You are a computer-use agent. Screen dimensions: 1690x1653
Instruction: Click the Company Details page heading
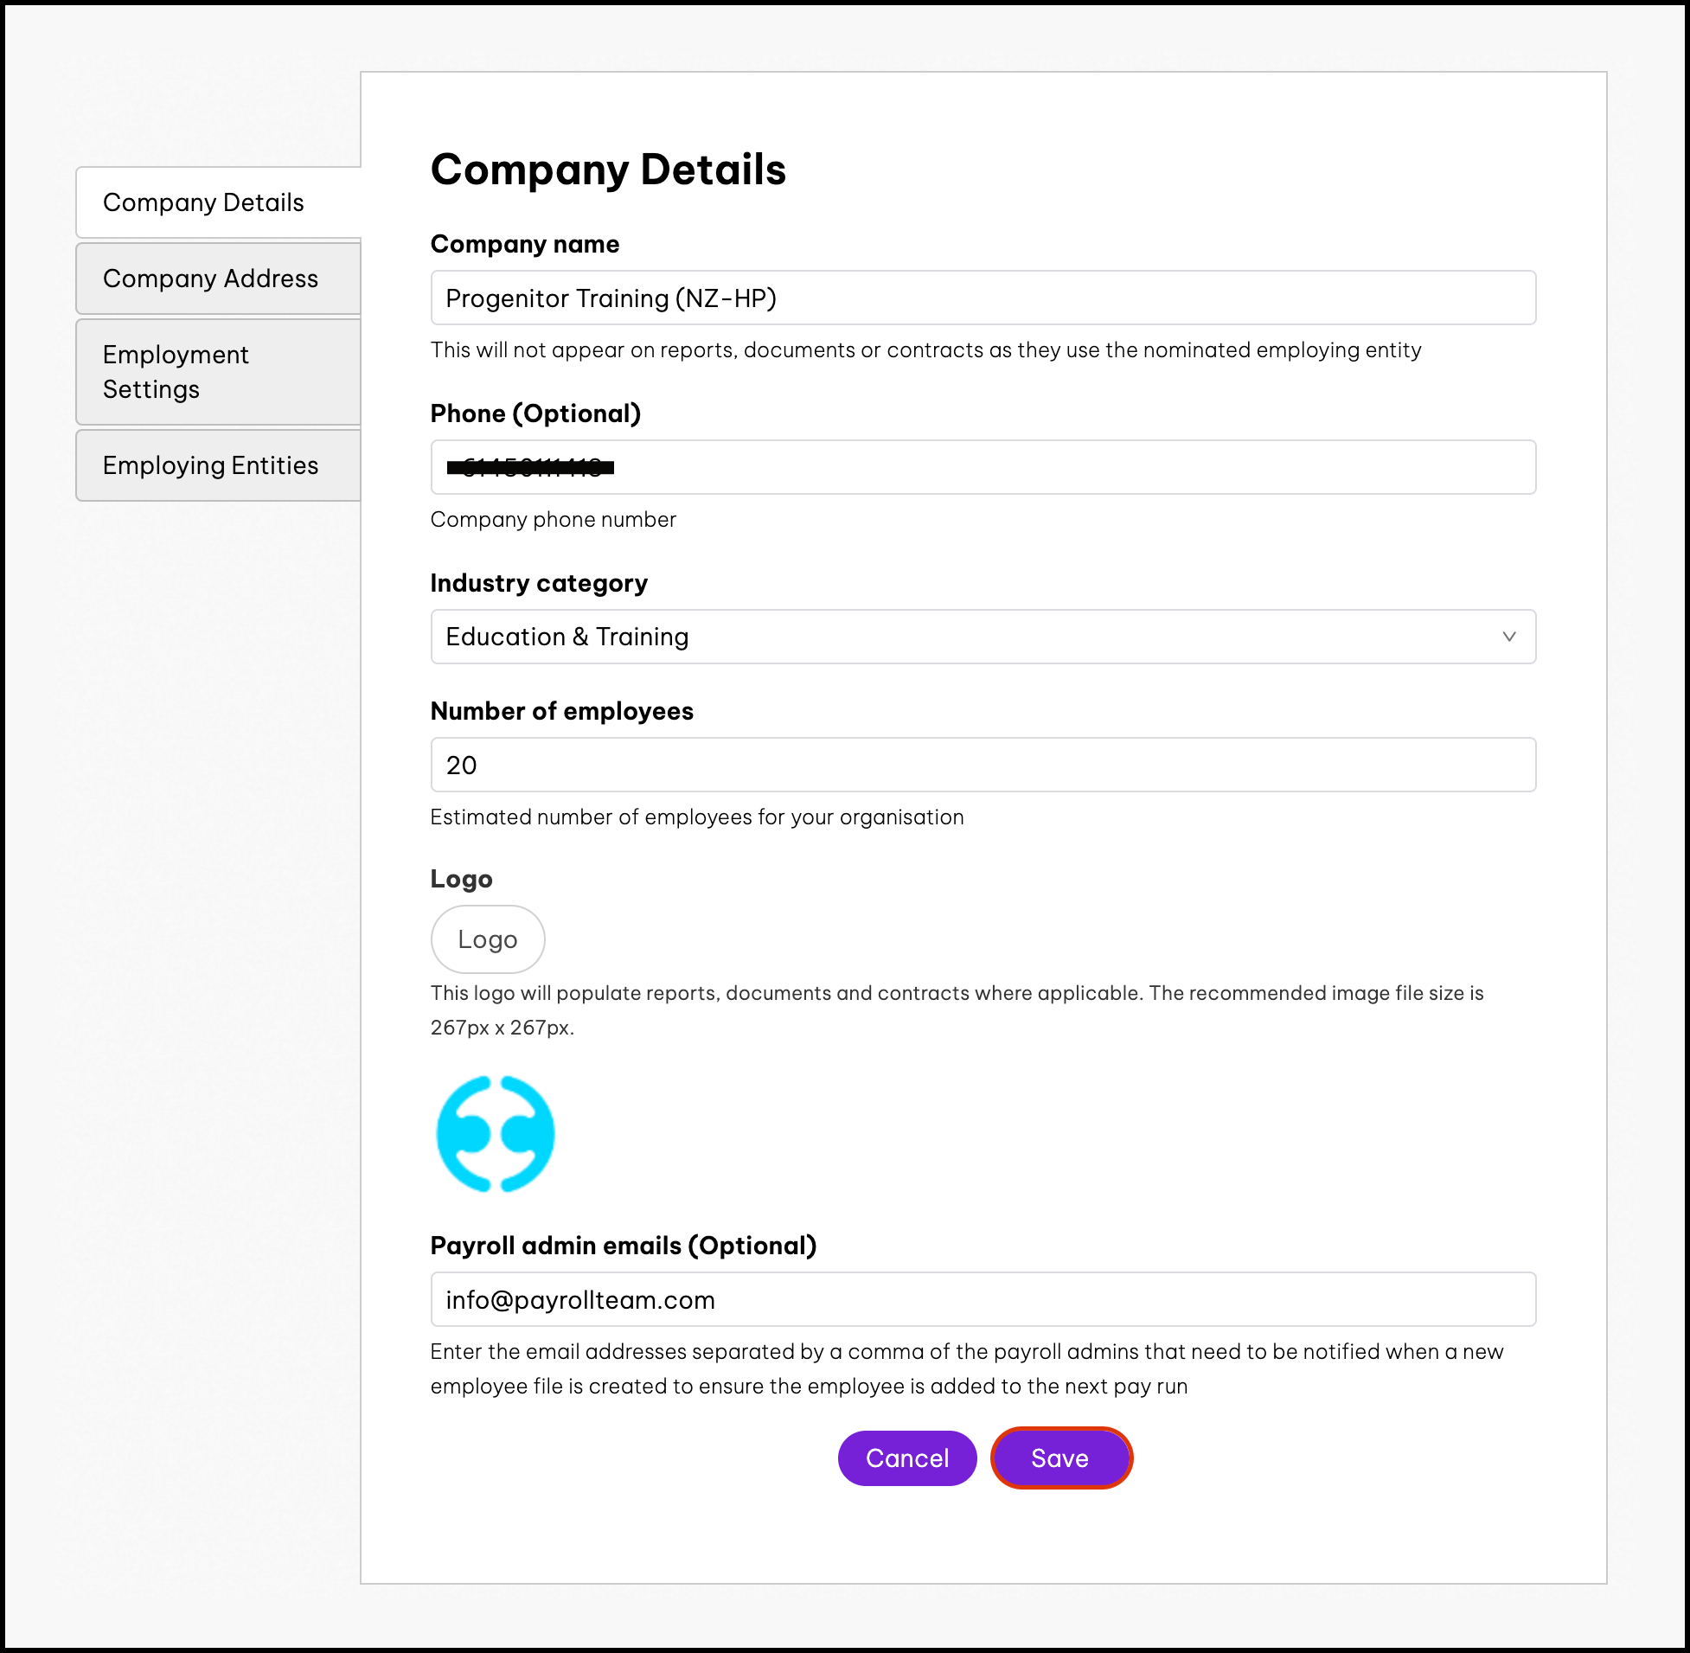(x=609, y=170)
